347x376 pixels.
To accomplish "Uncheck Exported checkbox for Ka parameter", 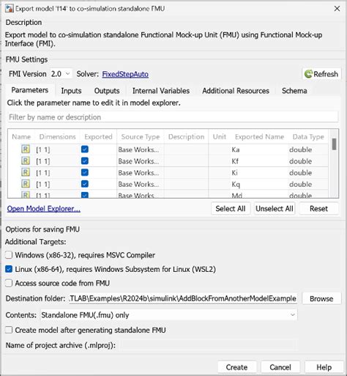I will coord(85,149).
